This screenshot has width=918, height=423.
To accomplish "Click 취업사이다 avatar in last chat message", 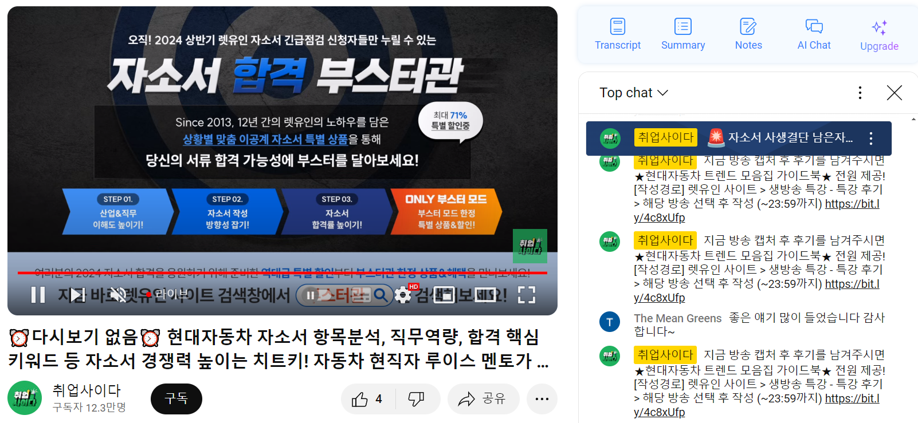I will coord(610,356).
